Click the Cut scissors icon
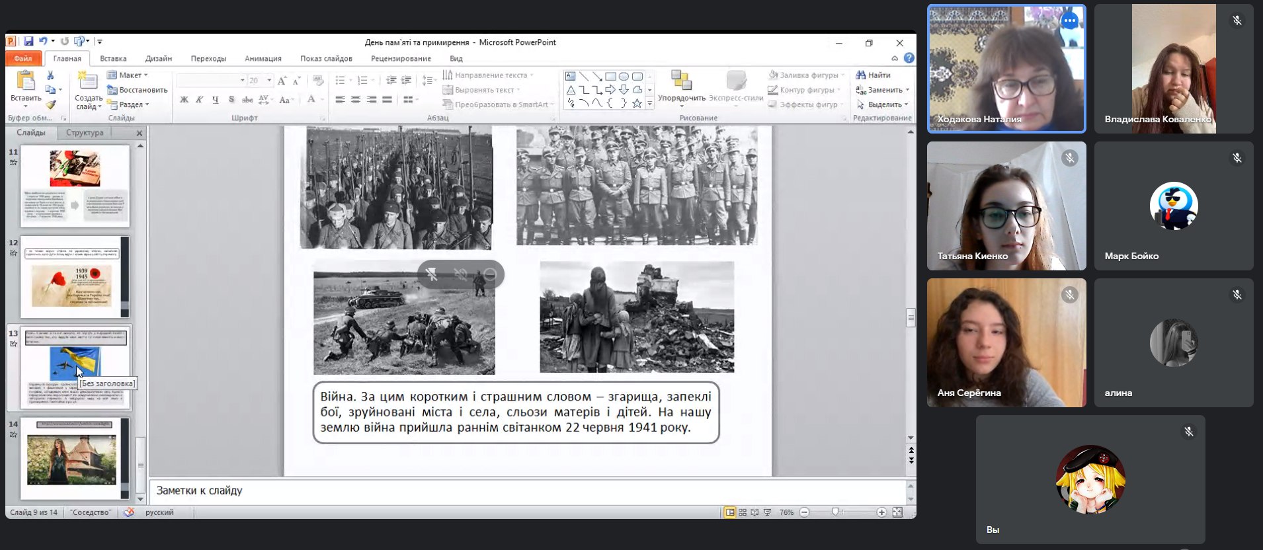This screenshot has height=550, width=1263. (x=50, y=75)
